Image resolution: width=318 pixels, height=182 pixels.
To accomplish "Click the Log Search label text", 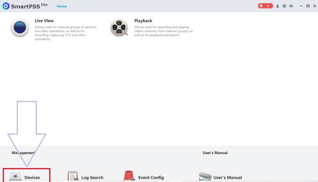I will pyautogui.click(x=92, y=178).
